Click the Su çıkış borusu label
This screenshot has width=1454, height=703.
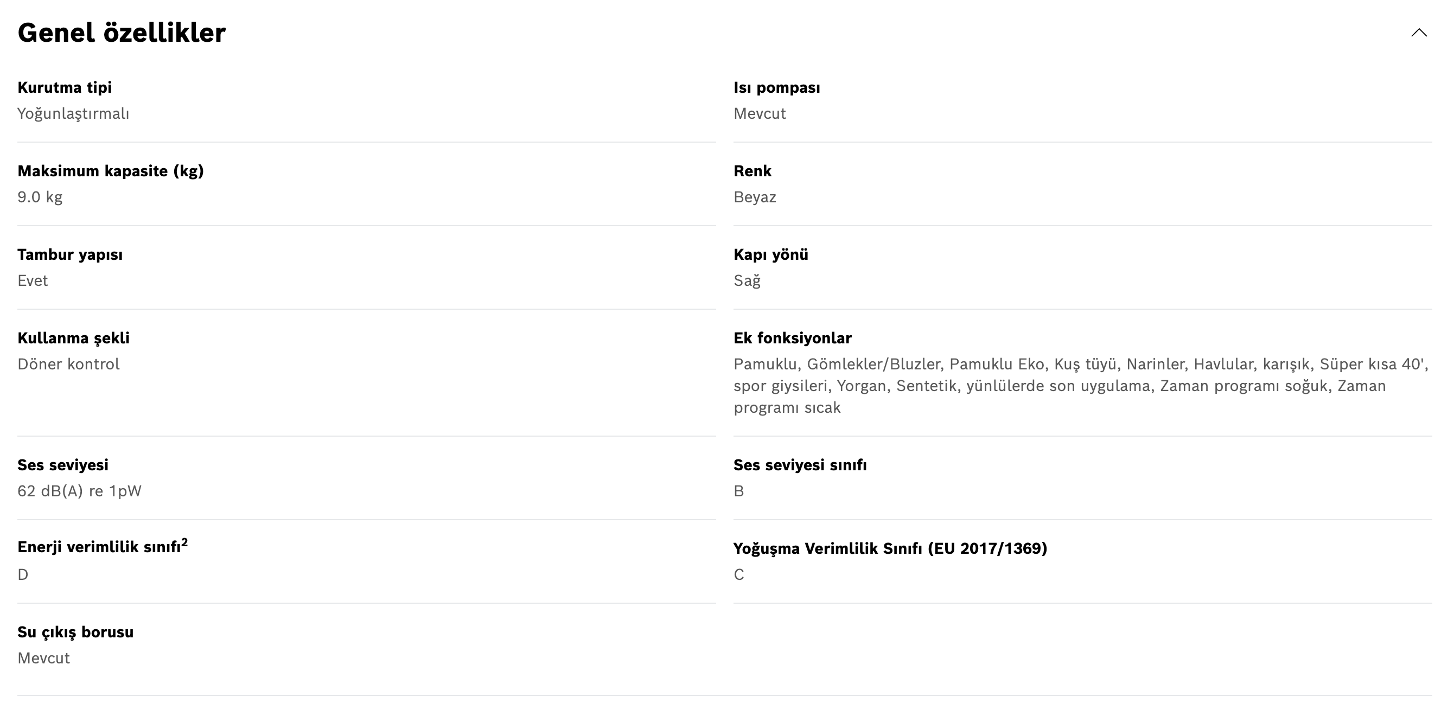75,632
